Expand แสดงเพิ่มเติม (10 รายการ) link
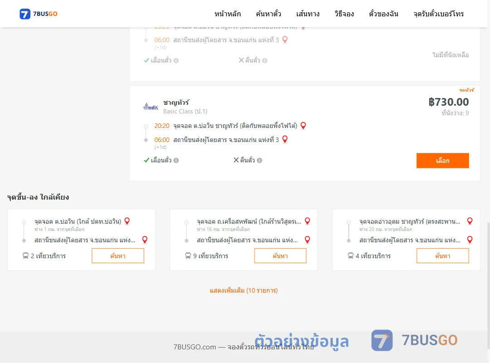This screenshot has width=490, height=363. coord(244,290)
